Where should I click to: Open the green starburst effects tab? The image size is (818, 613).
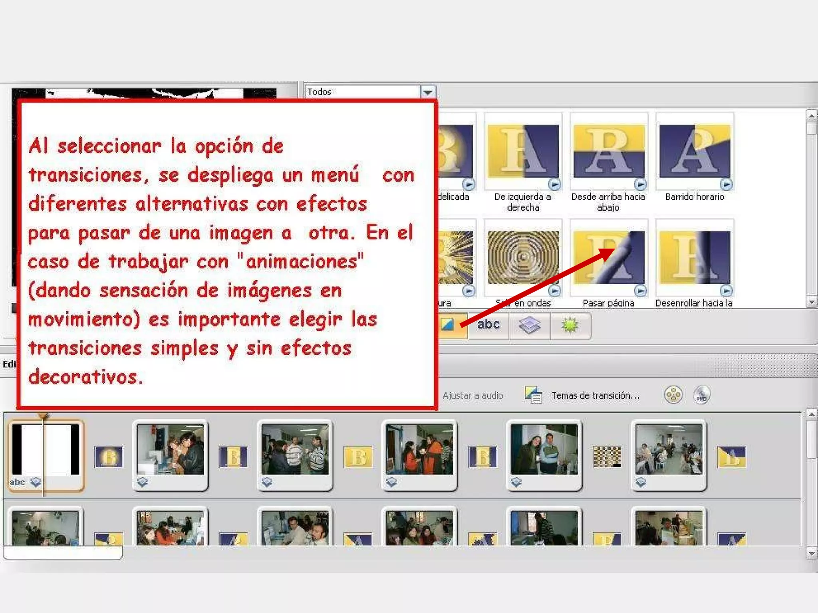570,325
